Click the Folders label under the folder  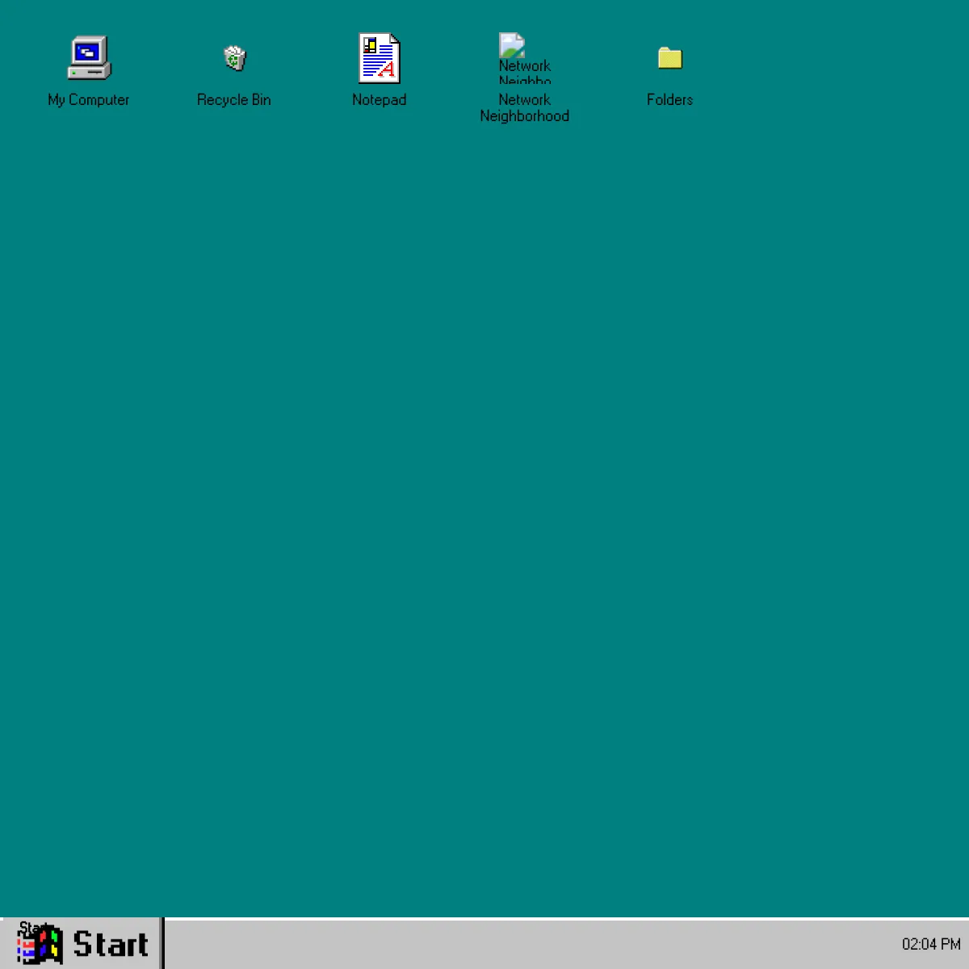tap(670, 100)
